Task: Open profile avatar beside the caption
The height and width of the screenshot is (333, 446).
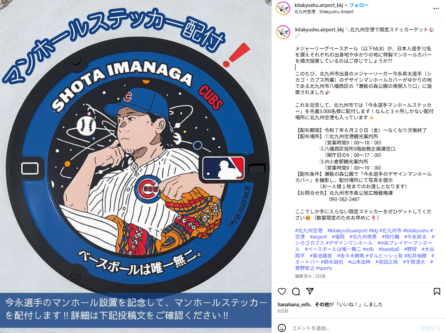Action: click(x=283, y=32)
